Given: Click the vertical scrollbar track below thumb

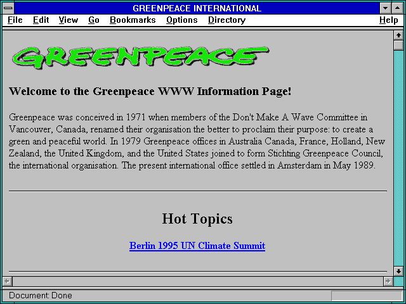Looking at the screenshot, I should pos(399,158).
